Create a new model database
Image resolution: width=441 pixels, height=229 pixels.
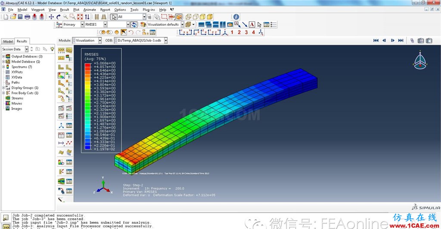[x=6, y=17]
